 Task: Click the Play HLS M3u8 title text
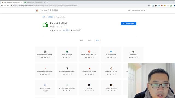[x=59, y=23]
